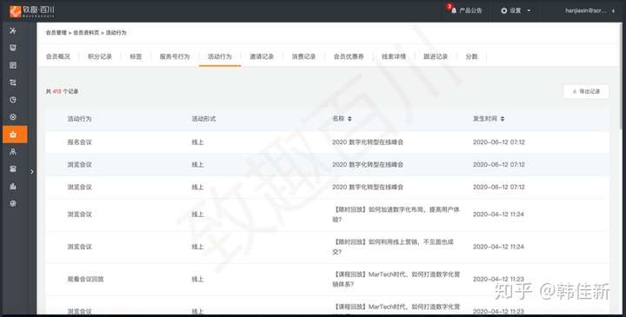
Task: Sort records by 名称 column
Action: point(343,119)
